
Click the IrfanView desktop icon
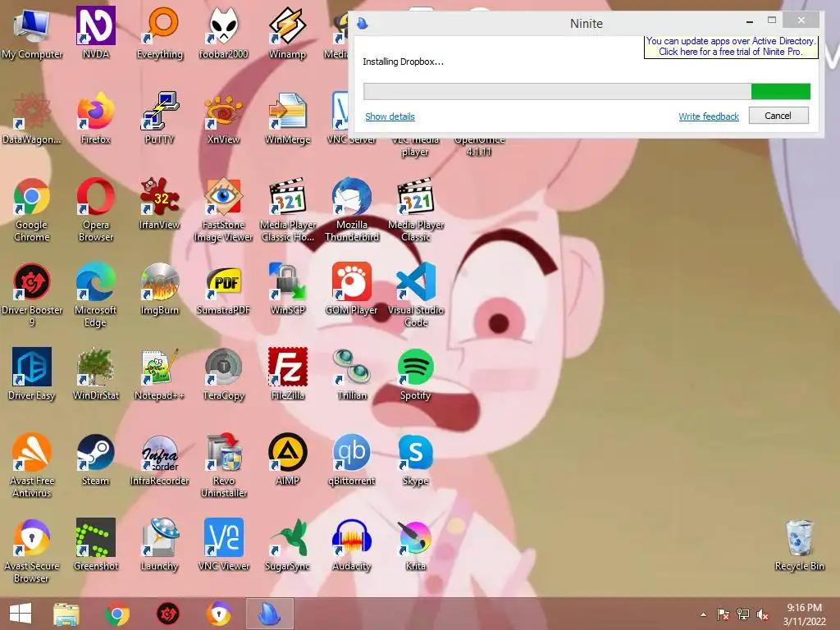[160, 203]
